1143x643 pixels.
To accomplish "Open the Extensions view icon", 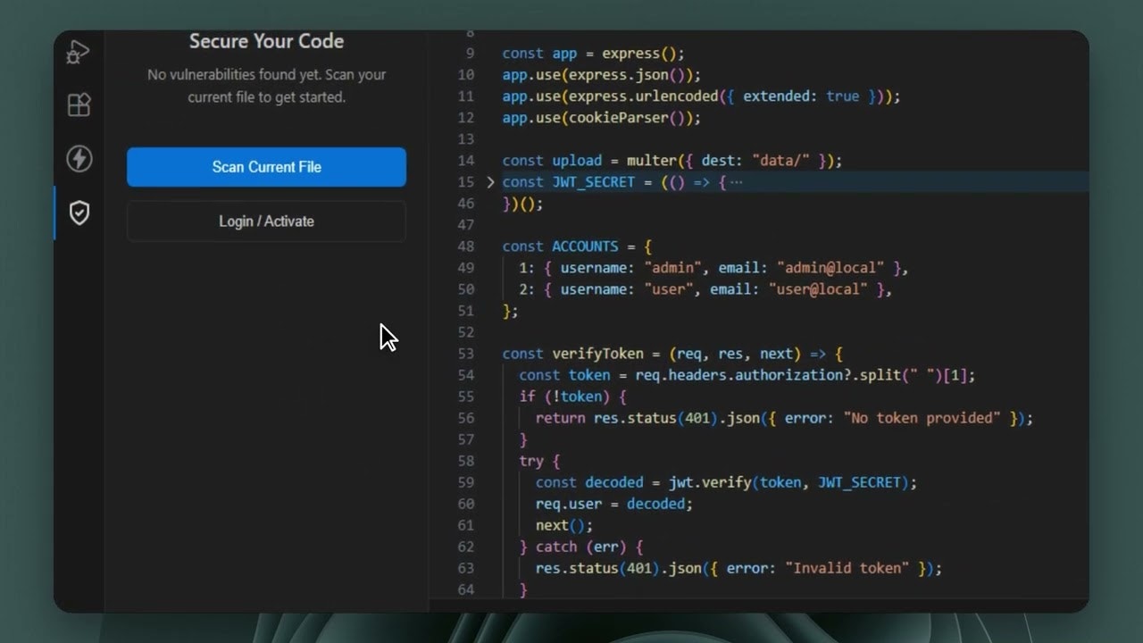I will (x=79, y=105).
